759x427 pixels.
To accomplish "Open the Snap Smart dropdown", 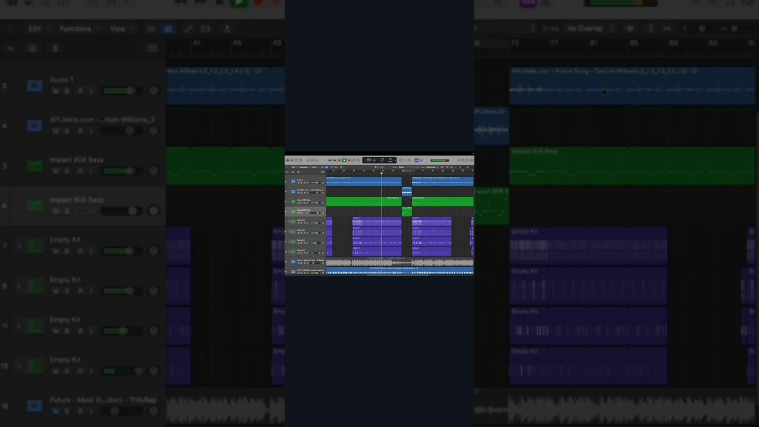I will 408,167.
